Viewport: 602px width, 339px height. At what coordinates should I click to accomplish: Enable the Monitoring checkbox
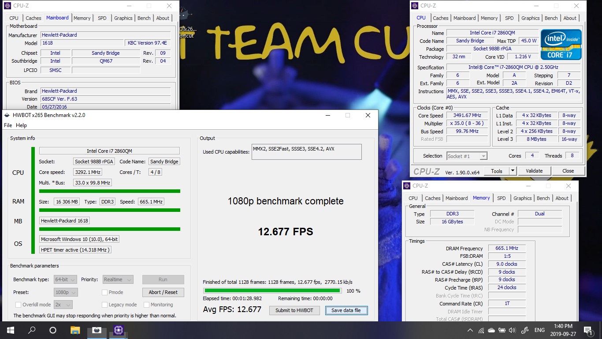146,305
